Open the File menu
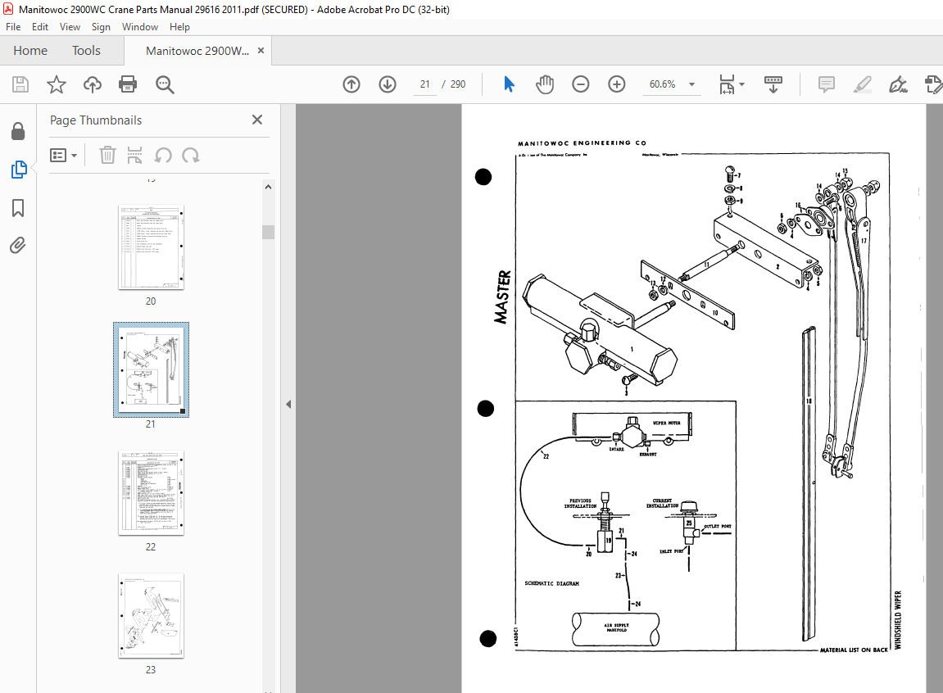The width and height of the screenshot is (943, 693). point(13,27)
